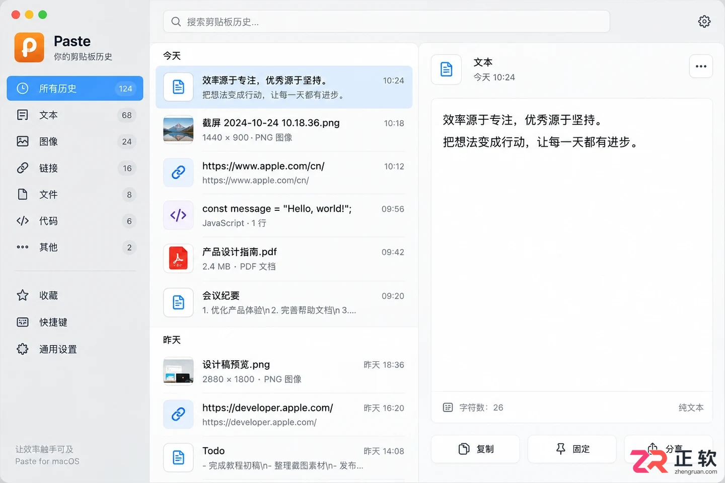This screenshot has height=483, width=725.
Task: Click the PDF icon for 产品设计指南.pdf
Action: (x=178, y=259)
